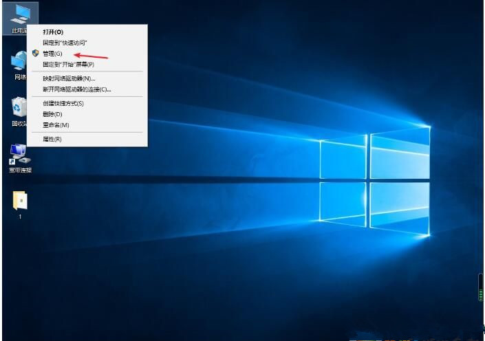Select 固定到"快速访问" in context menu
The image size is (485, 341).
(x=65, y=43)
